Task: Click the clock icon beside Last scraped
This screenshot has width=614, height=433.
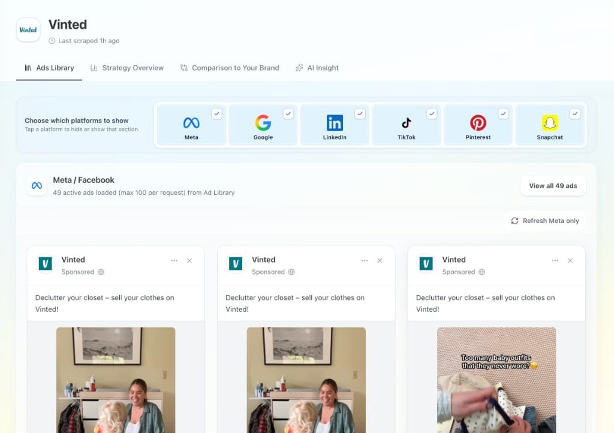Action: point(52,41)
